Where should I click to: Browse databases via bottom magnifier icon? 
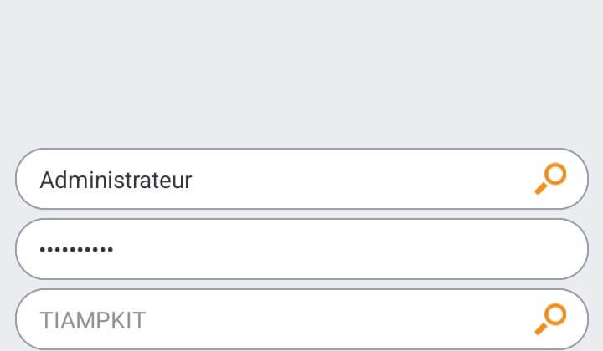(550, 319)
